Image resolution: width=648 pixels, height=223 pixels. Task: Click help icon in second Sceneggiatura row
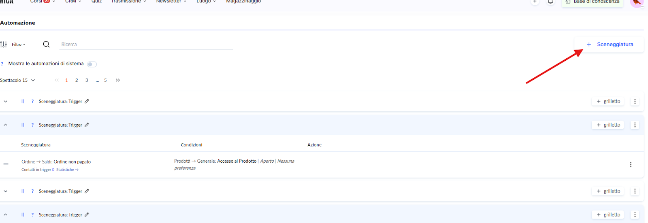[x=32, y=125]
